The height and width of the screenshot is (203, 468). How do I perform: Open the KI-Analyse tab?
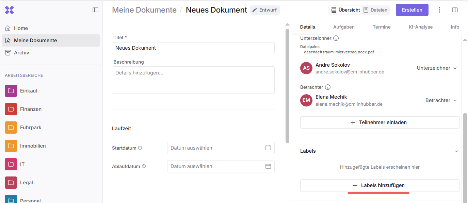click(x=420, y=27)
